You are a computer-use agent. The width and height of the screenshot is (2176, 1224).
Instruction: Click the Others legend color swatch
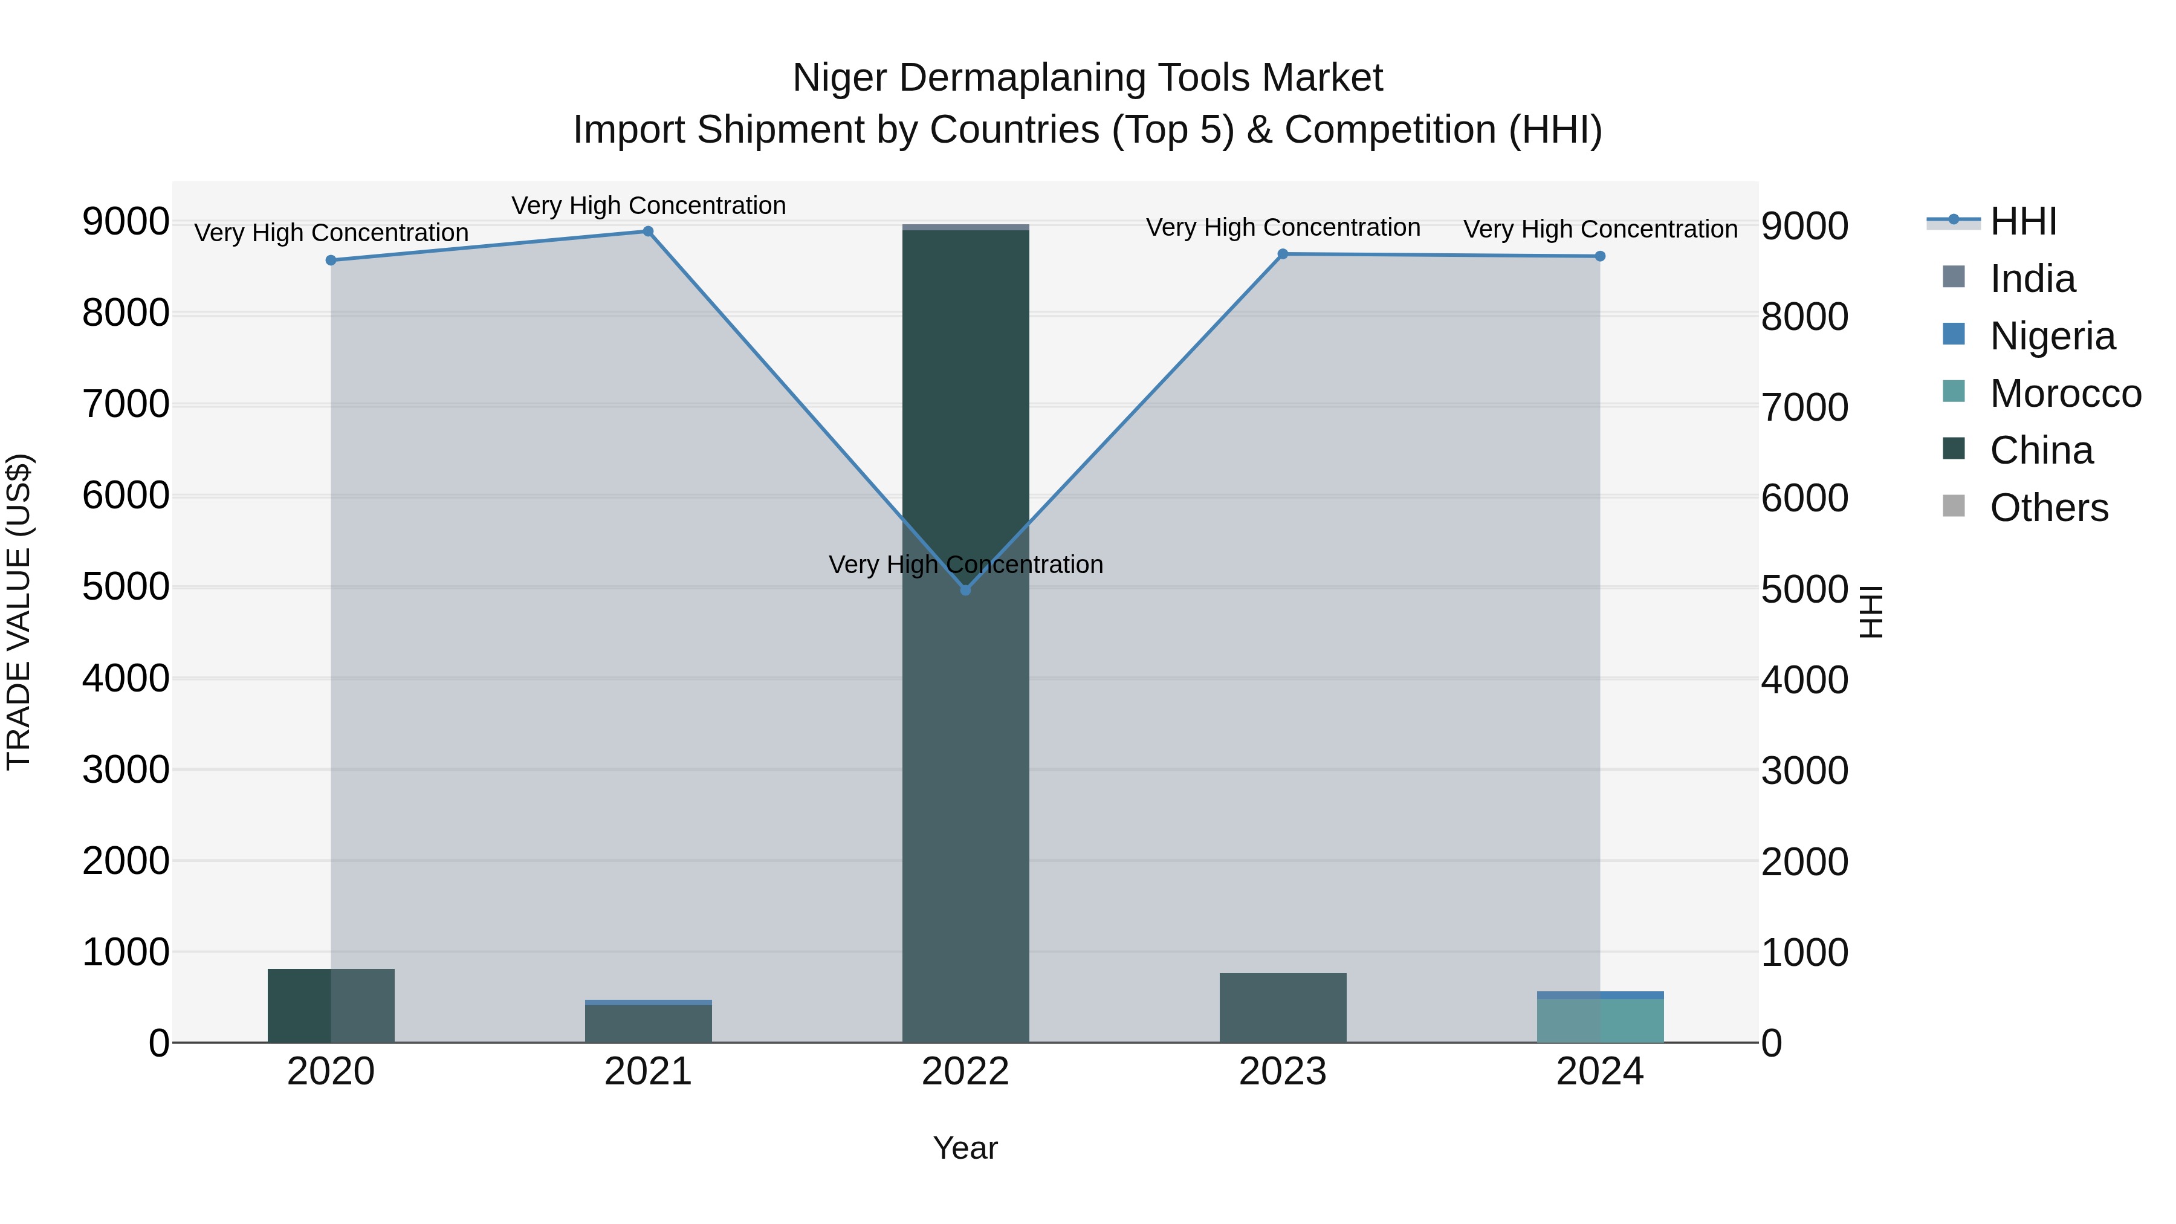[1954, 506]
